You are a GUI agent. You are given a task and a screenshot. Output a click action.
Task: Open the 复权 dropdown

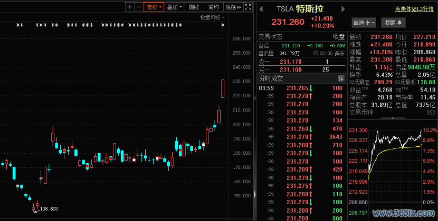154,7
